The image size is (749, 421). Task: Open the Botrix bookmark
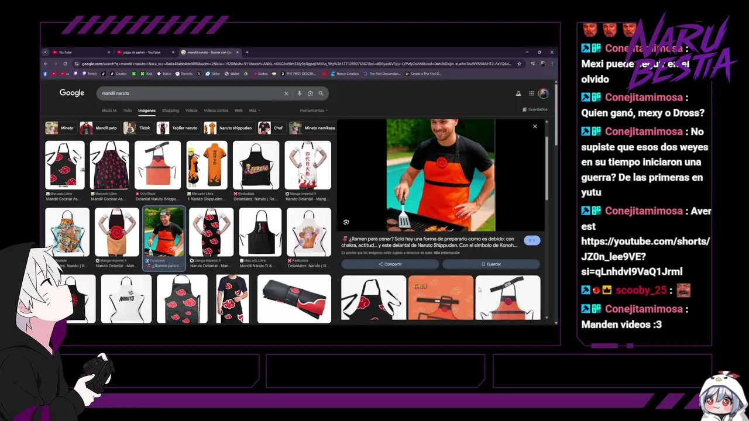pos(164,74)
